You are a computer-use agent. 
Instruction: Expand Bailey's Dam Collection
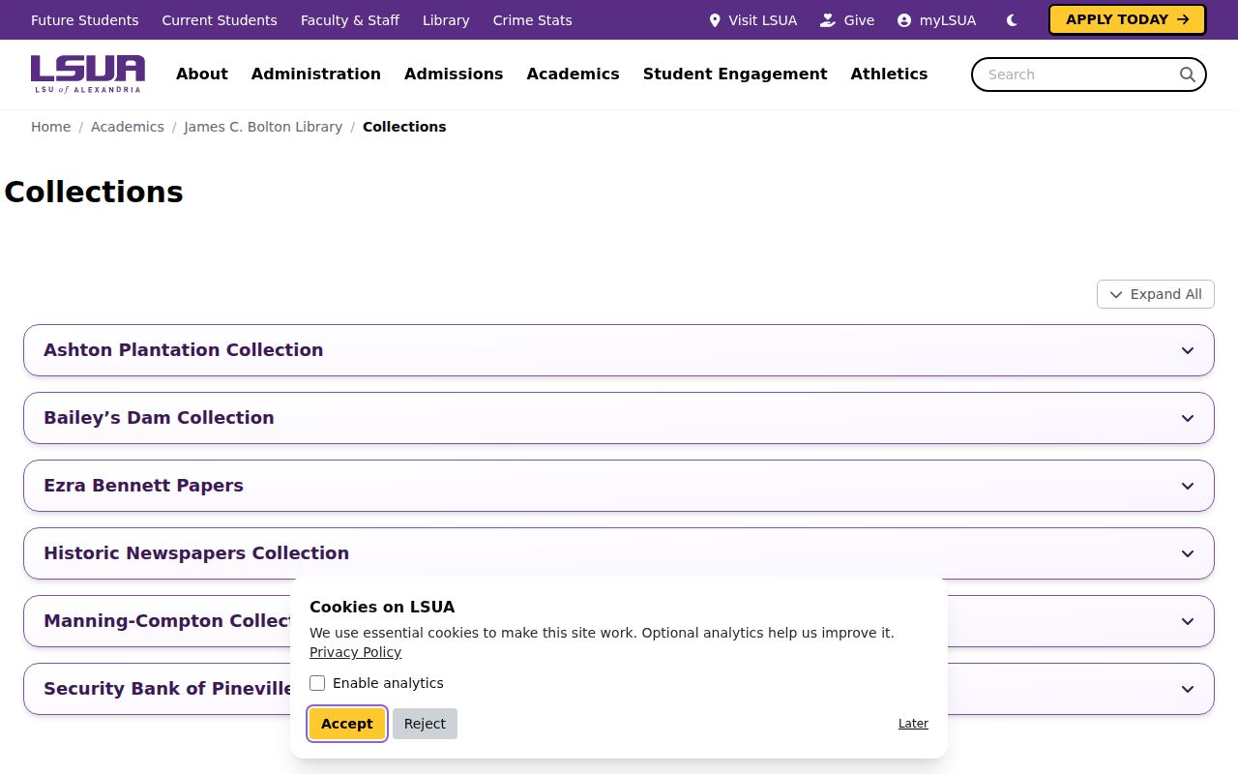click(x=619, y=418)
